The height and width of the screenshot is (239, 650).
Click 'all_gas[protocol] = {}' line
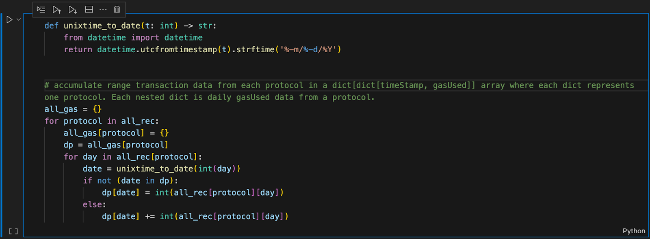pos(116,133)
